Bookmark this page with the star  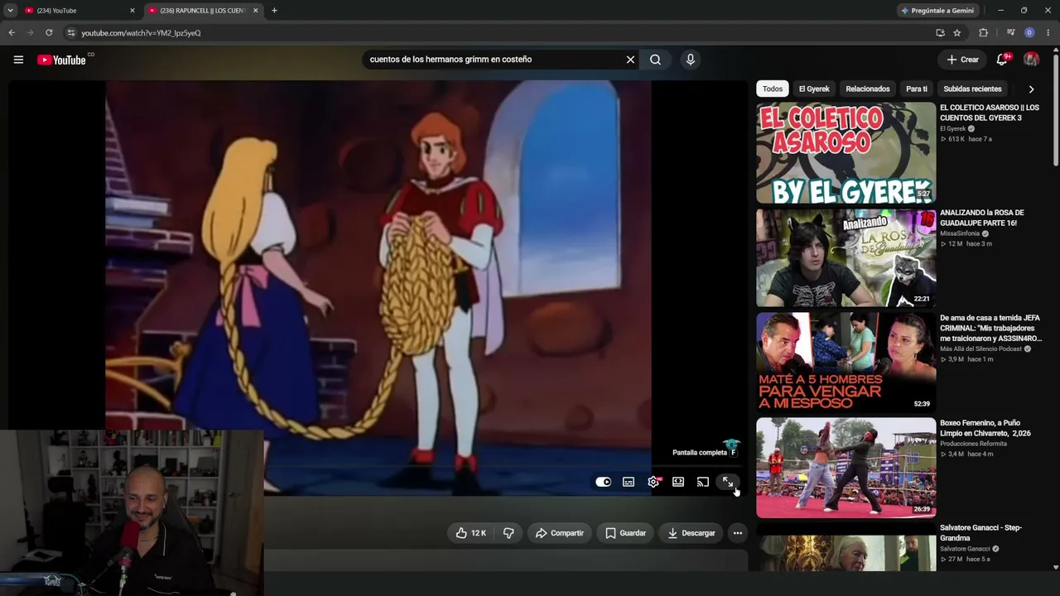(x=957, y=33)
